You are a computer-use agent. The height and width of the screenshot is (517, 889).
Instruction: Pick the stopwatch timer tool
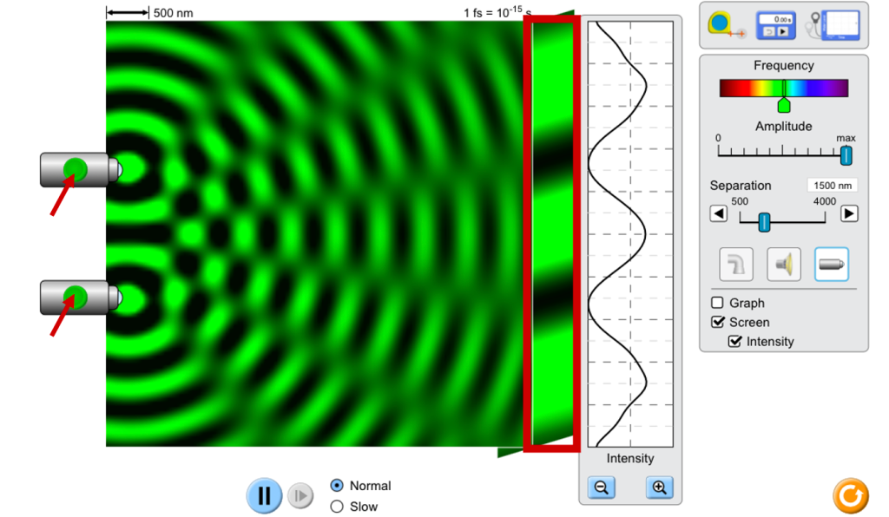(775, 25)
